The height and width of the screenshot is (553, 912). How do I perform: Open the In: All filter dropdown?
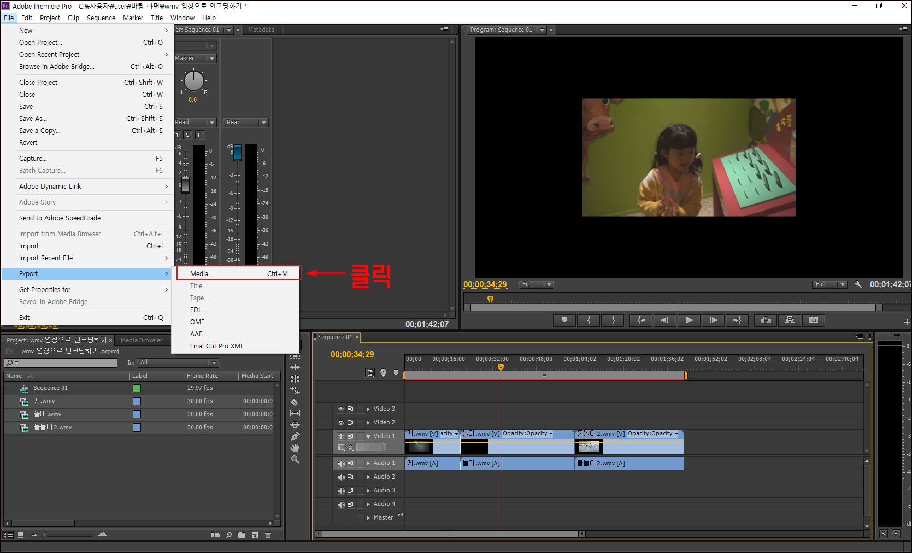click(x=178, y=363)
